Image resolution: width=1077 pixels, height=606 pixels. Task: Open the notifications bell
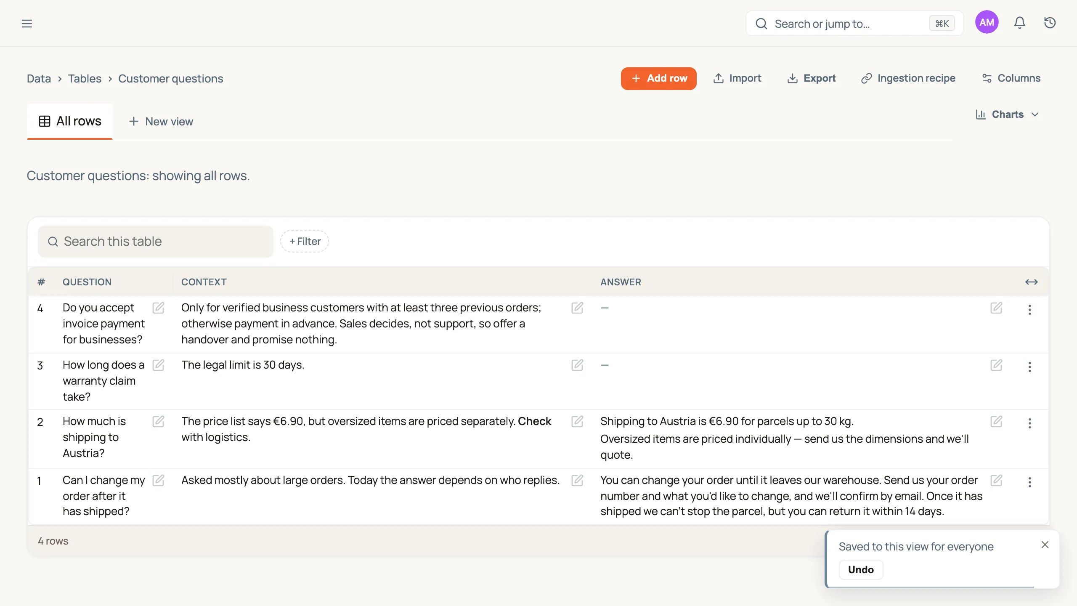point(1019,23)
